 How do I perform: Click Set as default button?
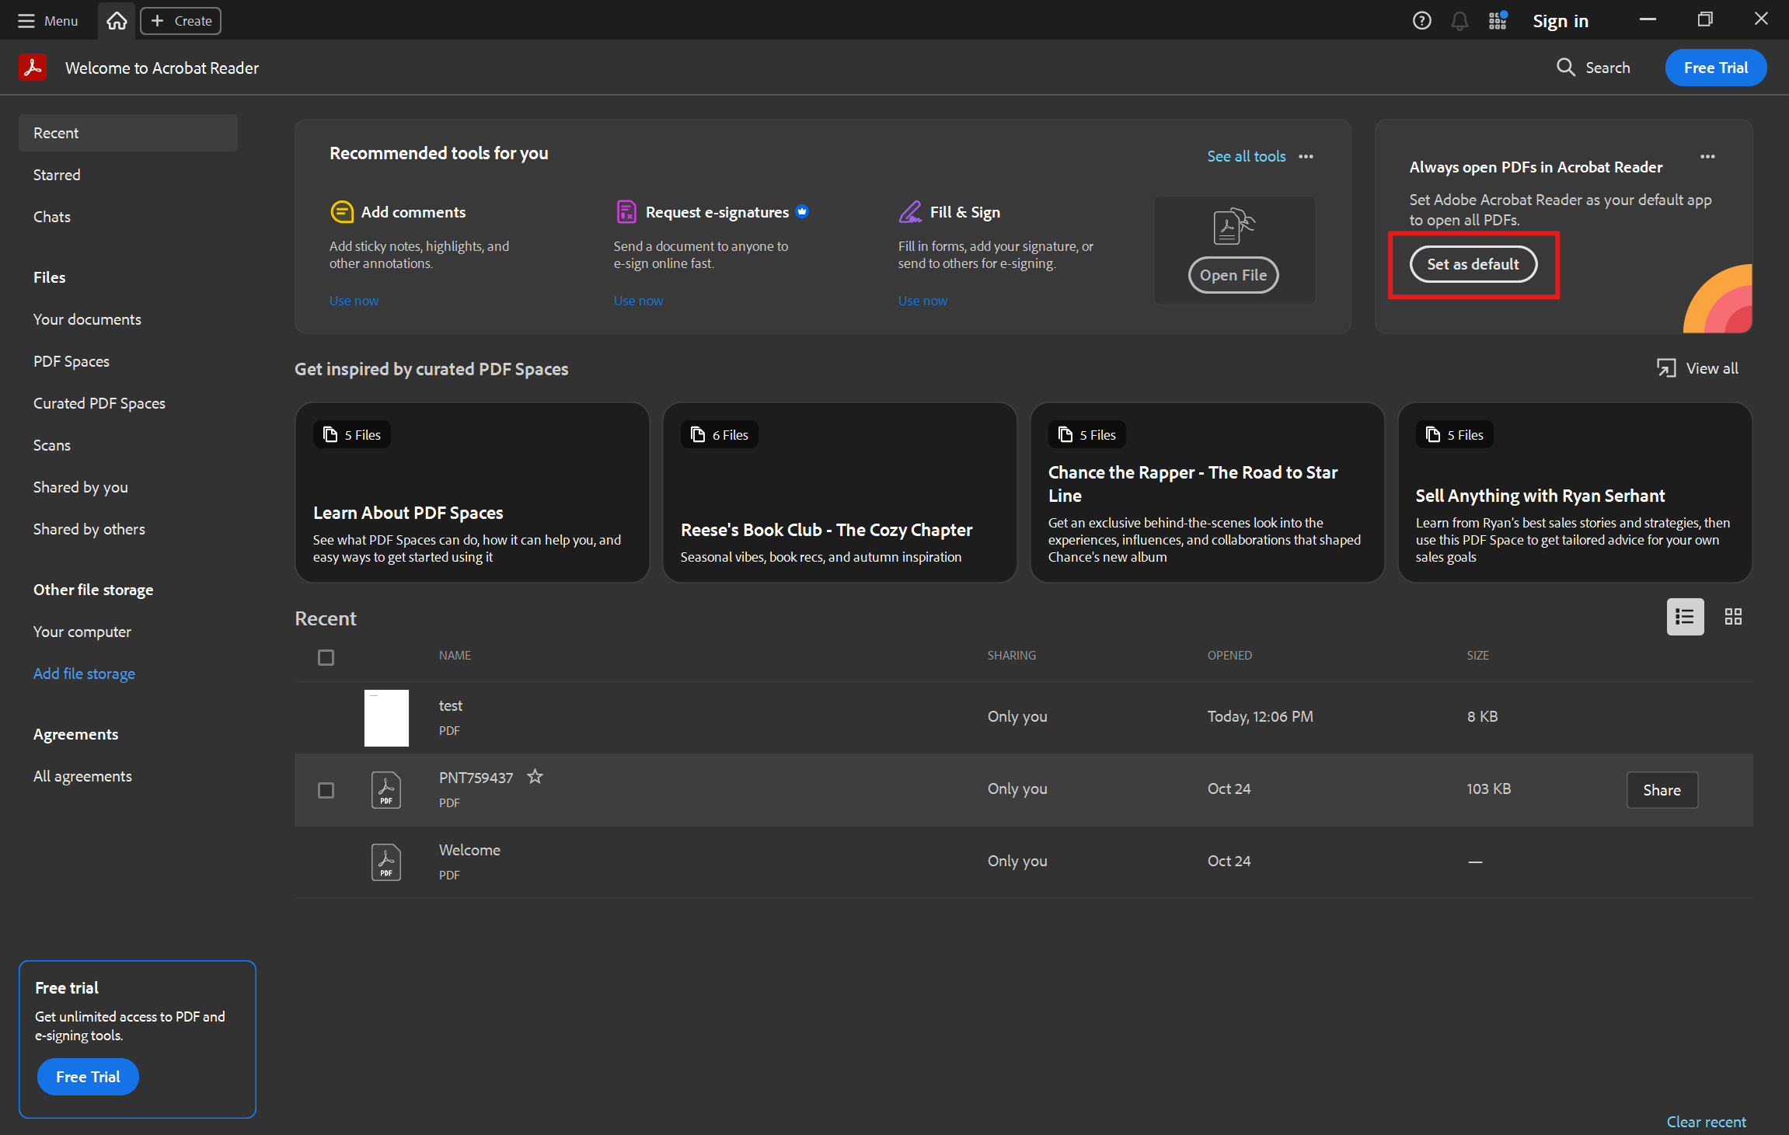(x=1473, y=264)
